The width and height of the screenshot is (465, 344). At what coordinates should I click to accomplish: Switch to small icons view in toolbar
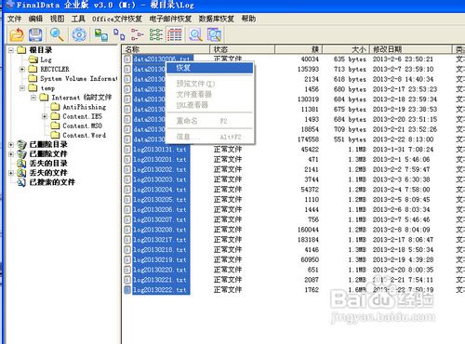(119, 34)
